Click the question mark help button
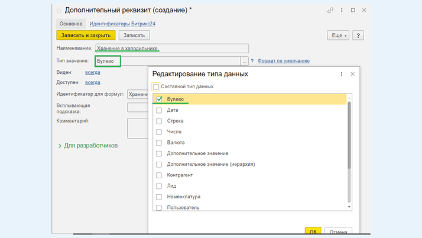This screenshot has width=422, height=238. (358, 36)
